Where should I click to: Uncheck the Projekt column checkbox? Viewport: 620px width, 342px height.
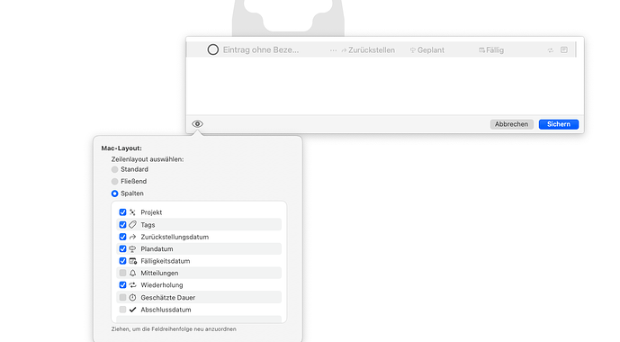click(x=122, y=212)
